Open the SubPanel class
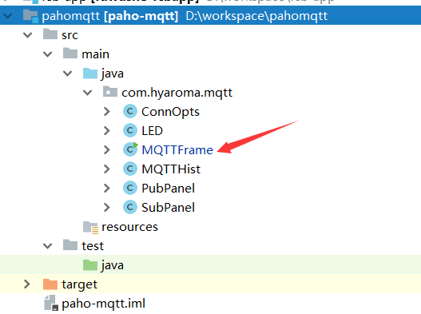 point(168,208)
